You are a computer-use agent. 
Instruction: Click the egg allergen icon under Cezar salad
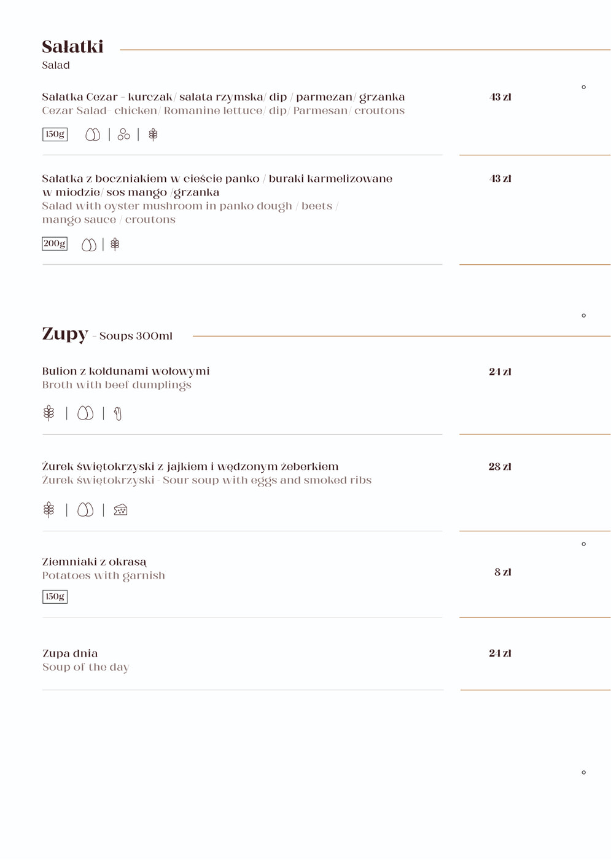pyautogui.click(x=93, y=135)
